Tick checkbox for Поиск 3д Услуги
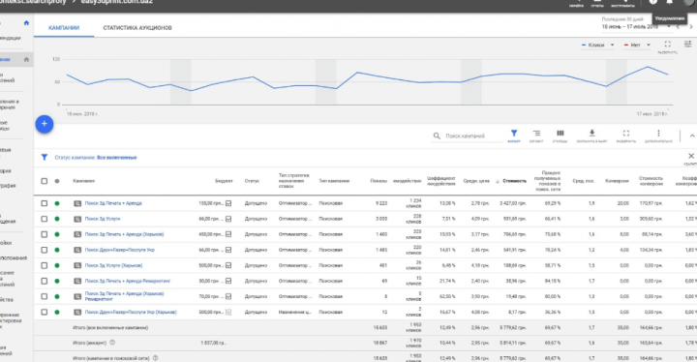Viewport: 697px width, 362px height. (x=44, y=219)
